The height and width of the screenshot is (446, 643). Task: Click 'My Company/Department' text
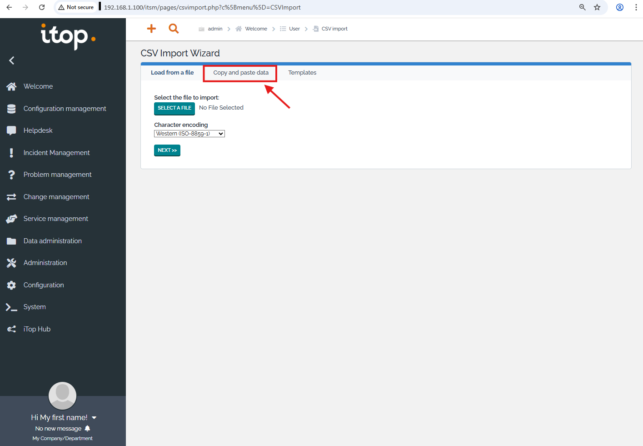[62, 438]
